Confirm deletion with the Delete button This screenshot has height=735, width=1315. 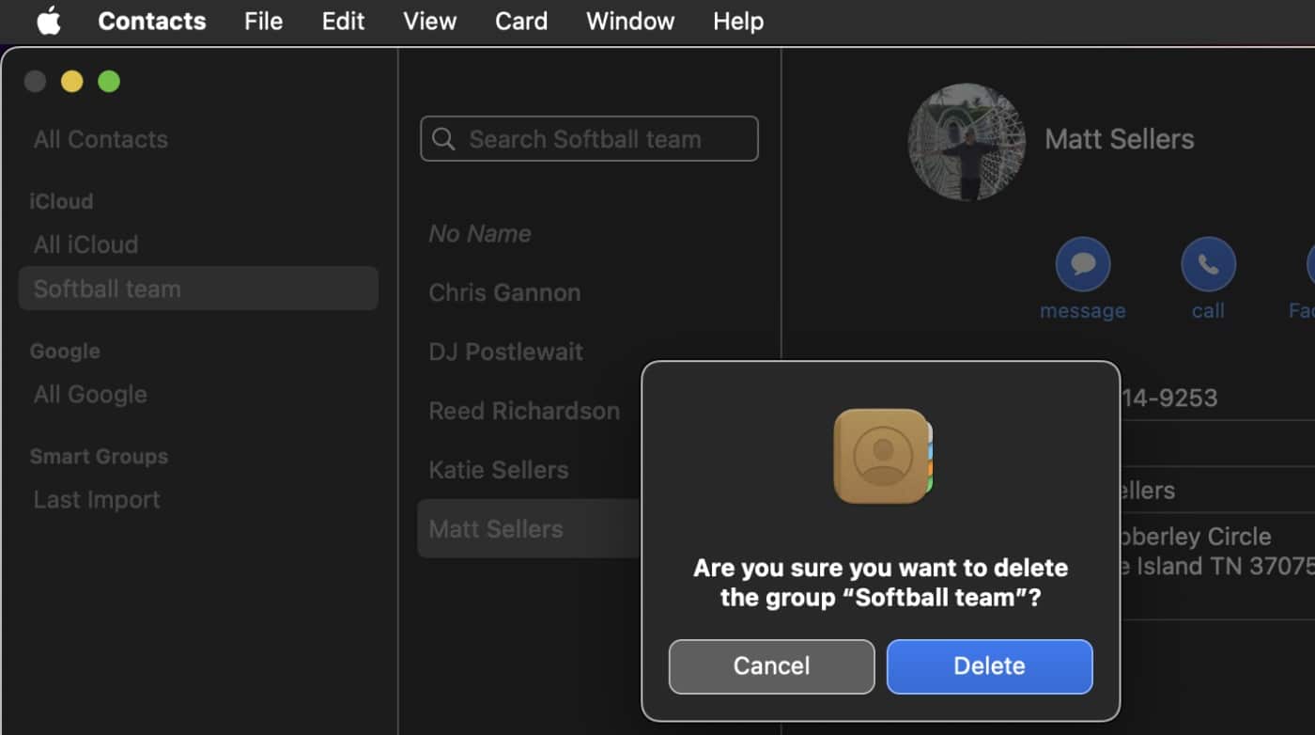click(989, 666)
